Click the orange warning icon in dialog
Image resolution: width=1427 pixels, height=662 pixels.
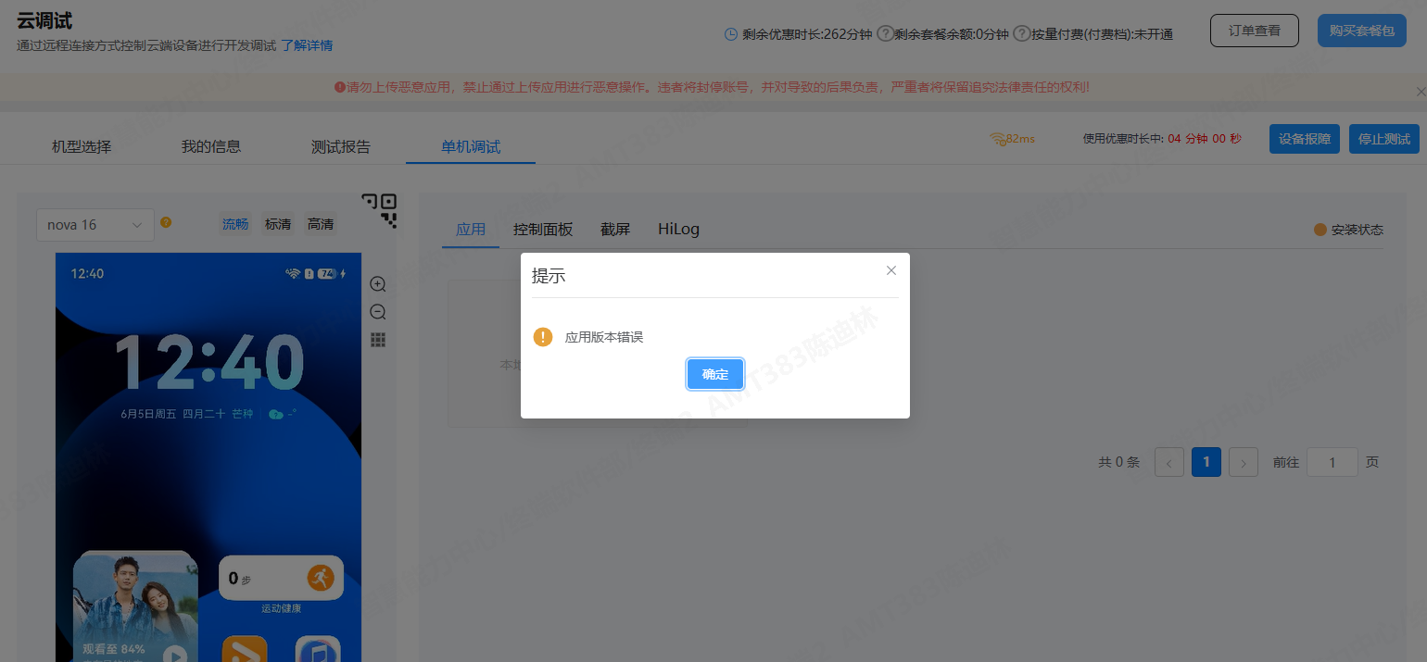point(543,337)
